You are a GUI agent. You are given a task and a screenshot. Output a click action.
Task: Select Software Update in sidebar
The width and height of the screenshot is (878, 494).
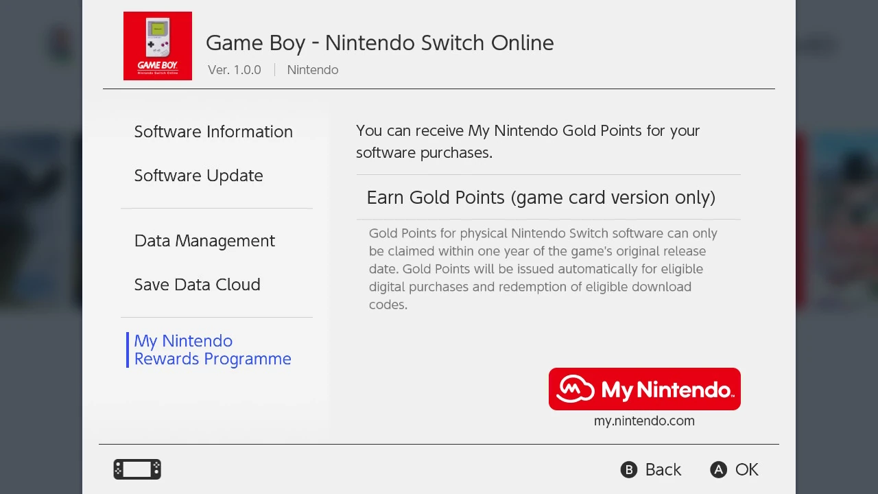coord(199,176)
